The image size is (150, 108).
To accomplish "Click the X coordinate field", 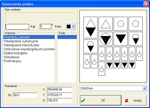I will (59, 89).
